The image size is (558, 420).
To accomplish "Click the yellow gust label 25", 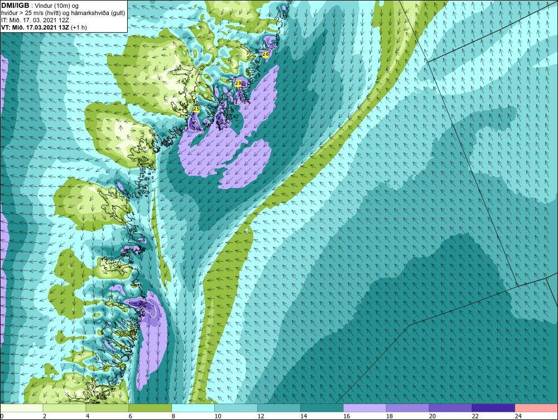I will point(196,109).
